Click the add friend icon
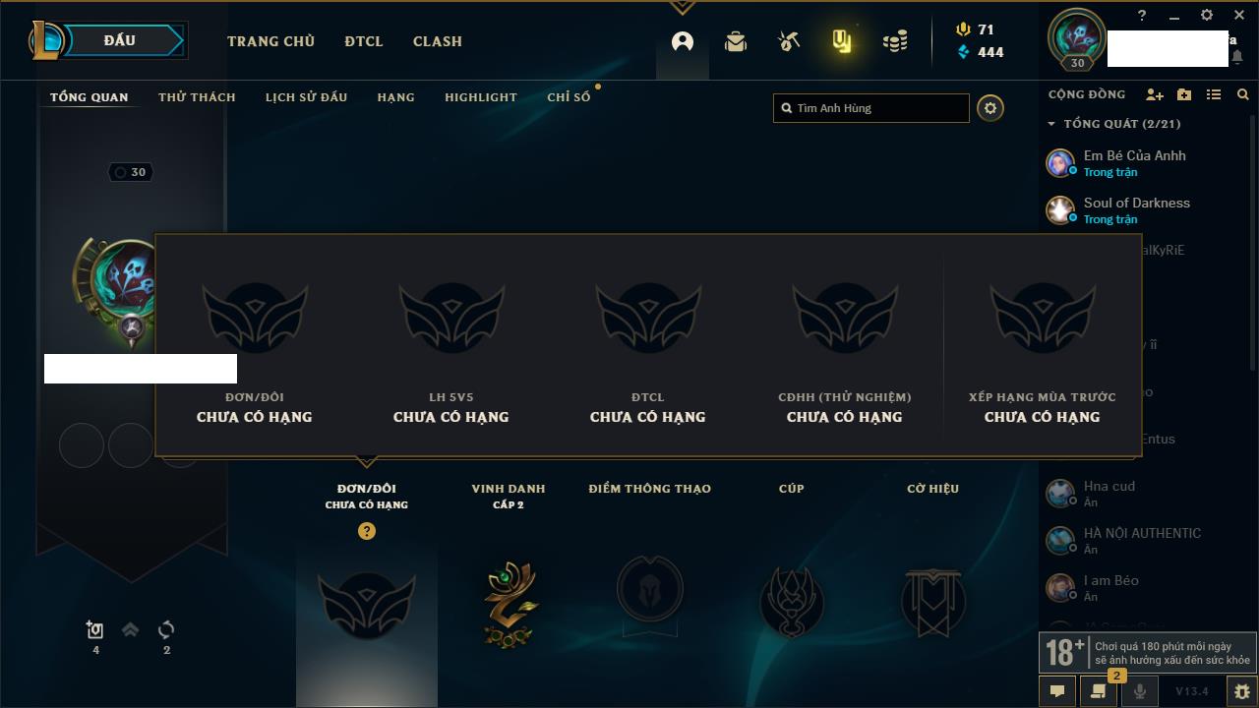 point(1155,95)
